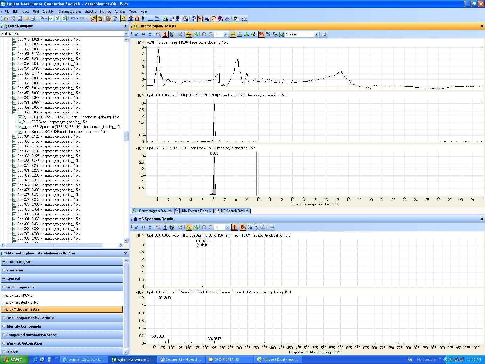485x364 pixels.
Task: Open the Minutes units dropdown
Action: pos(316,34)
